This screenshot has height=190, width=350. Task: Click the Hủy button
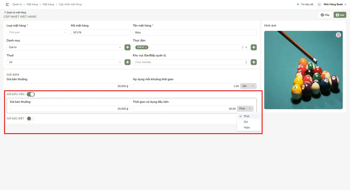(325, 15)
